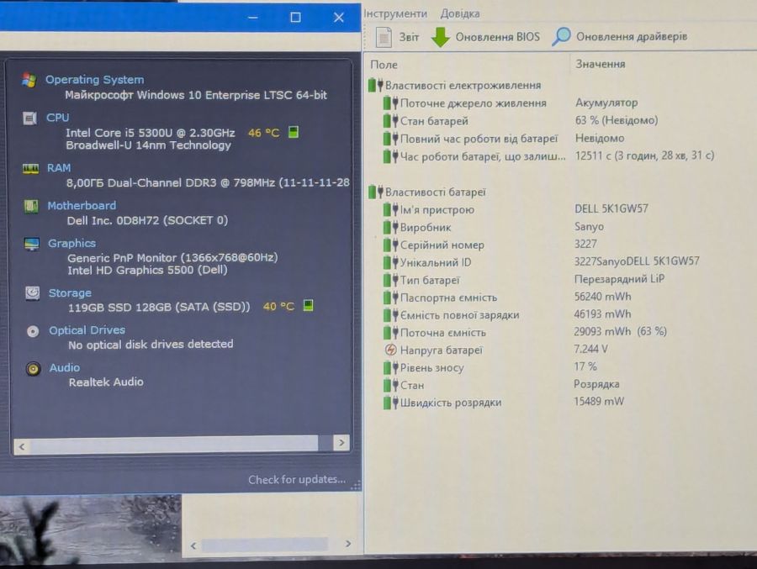Click Speccy horizontal scrollbar left arrow
This screenshot has width=757, height=569.
tap(22, 447)
